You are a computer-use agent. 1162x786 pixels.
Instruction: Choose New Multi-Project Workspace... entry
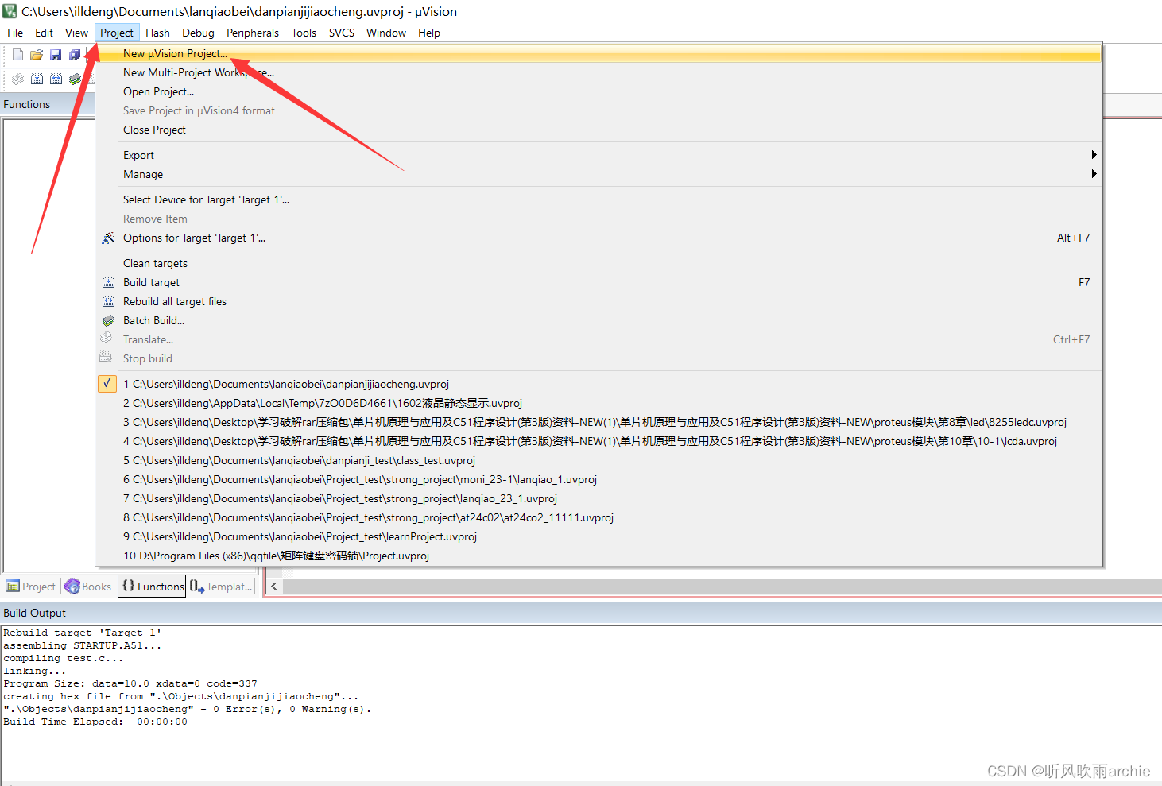coord(598,72)
